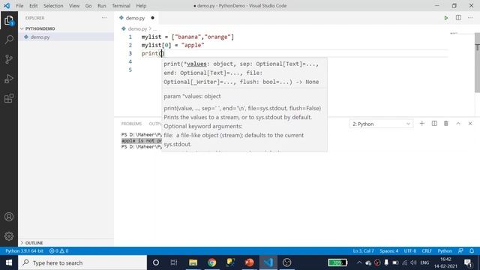Screen dimensions: 480x270
Task: Open PowerPoint from taskbar
Action: 249,262
